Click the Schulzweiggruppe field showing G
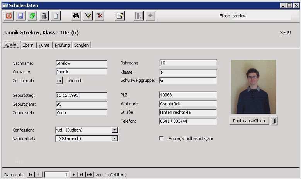 coord(188,80)
